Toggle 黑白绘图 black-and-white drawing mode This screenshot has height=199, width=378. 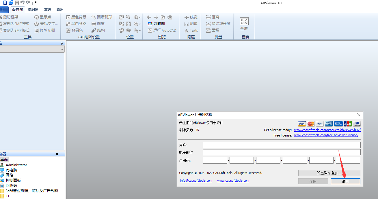pyautogui.click(x=76, y=24)
